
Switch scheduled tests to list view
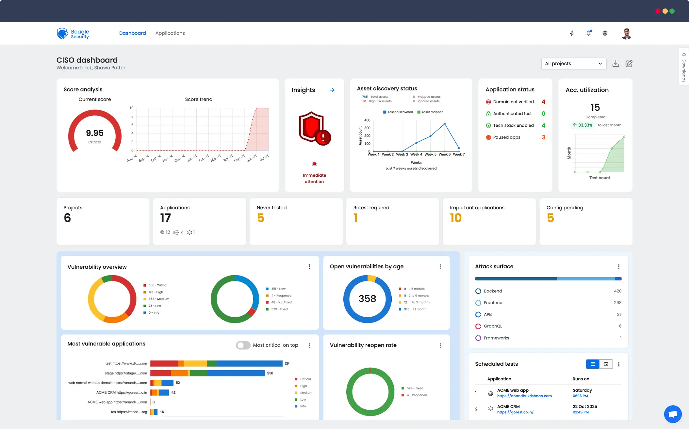(593, 364)
